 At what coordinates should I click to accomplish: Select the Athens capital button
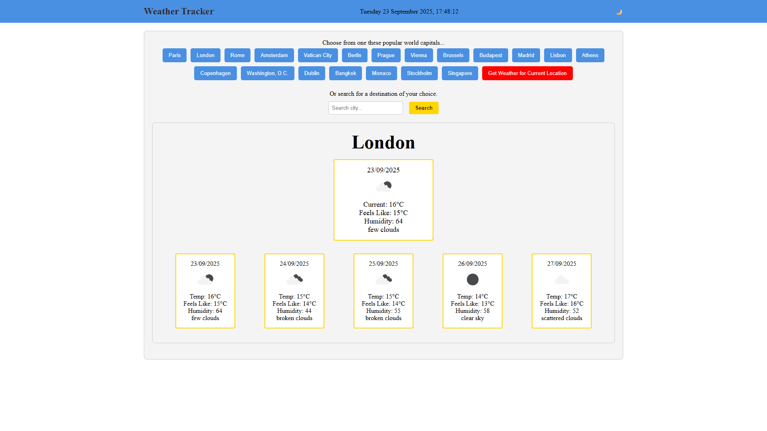tap(590, 55)
